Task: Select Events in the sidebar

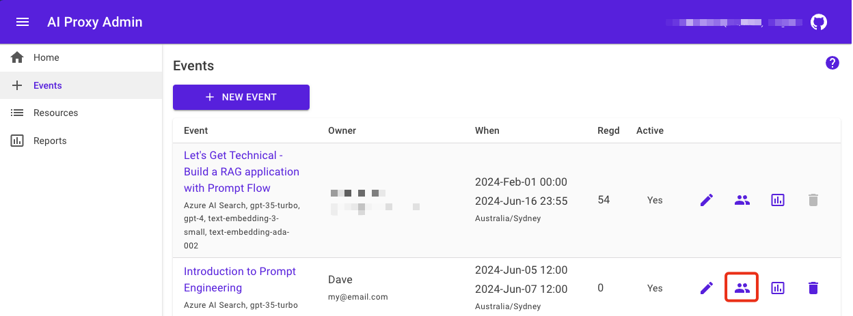Action: pyautogui.click(x=47, y=85)
